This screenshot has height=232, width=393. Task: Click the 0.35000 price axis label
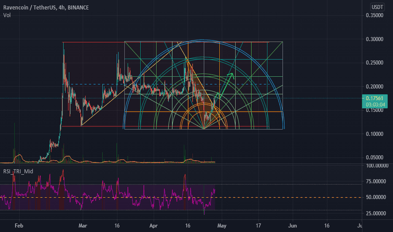[374, 15]
